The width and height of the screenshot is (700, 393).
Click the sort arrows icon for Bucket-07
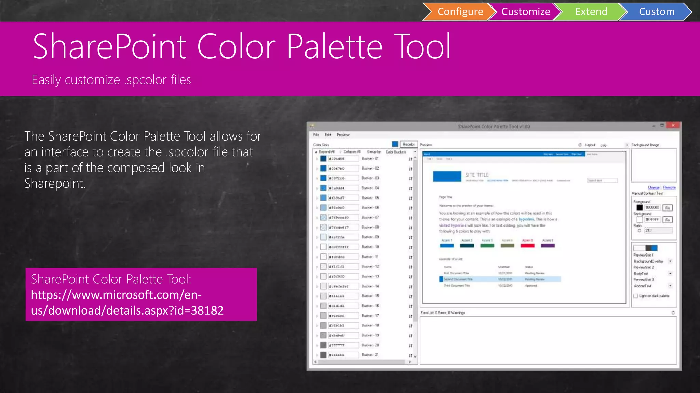pyautogui.click(x=410, y=218)
